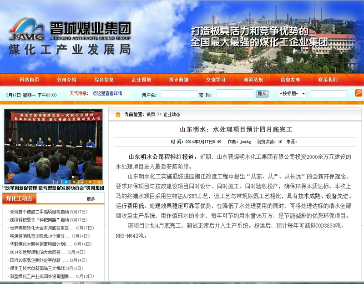Image resolution: width=364 pixels, height=284 pixels.
Task: Click the 时间: 2014年3月17日8:49 timestamp
Action: 196,142
